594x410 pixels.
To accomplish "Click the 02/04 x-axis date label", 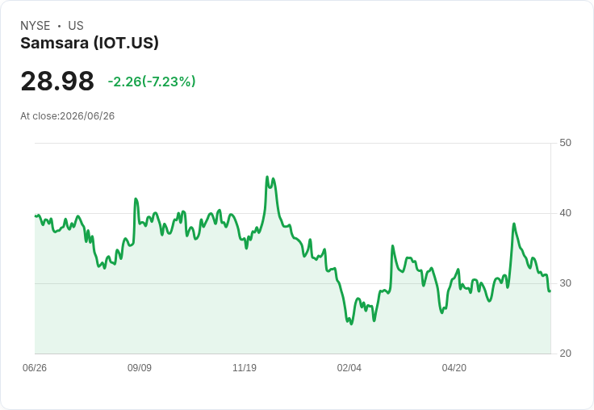I will [x=349, y=367].
